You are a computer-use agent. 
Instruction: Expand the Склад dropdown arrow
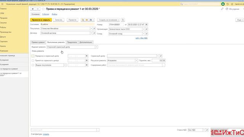pyautogui.click(x=144, y=34)
